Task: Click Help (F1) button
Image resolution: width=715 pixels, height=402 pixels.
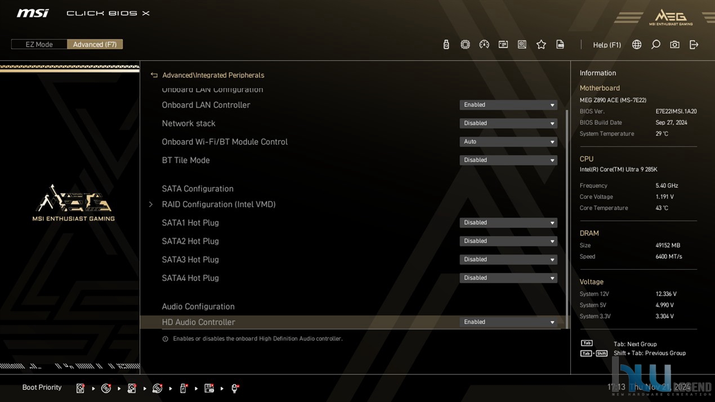Action: 607,44
